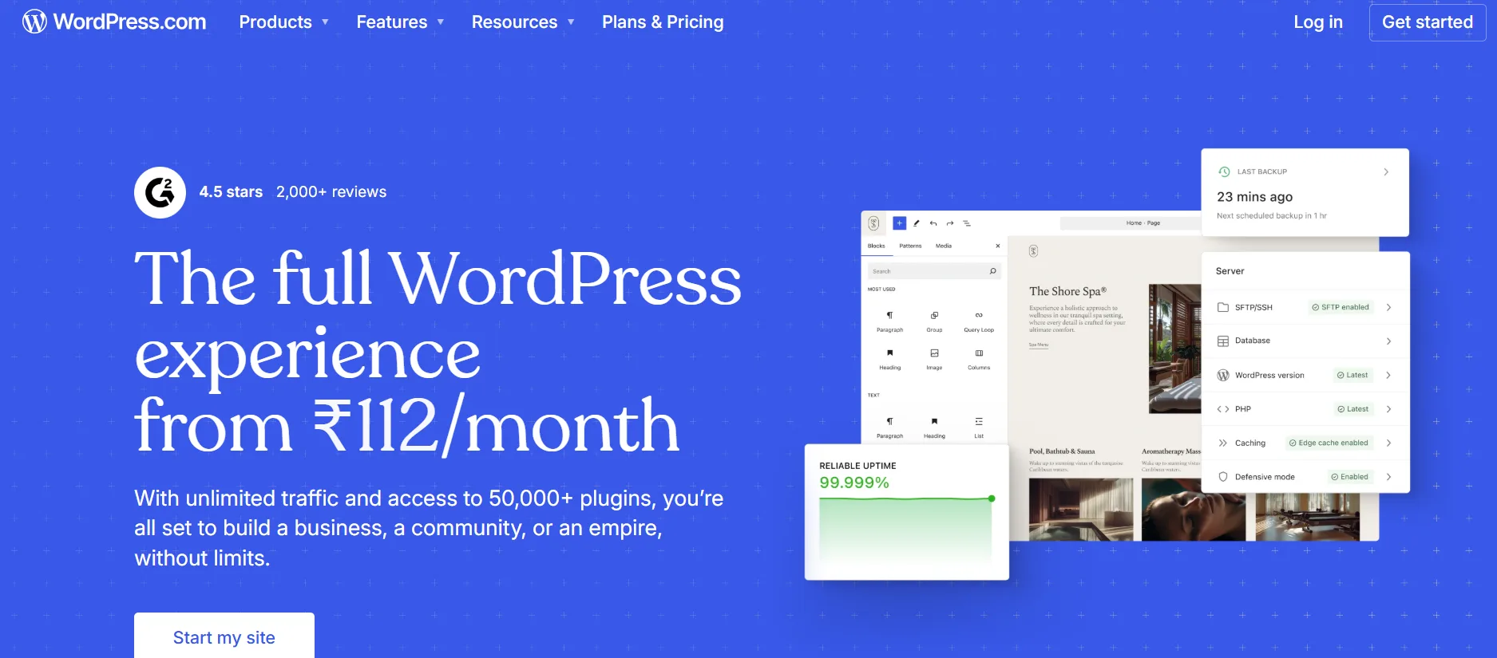Insert Heading block from Most Used
The image size is (1497, 658).
889,359
